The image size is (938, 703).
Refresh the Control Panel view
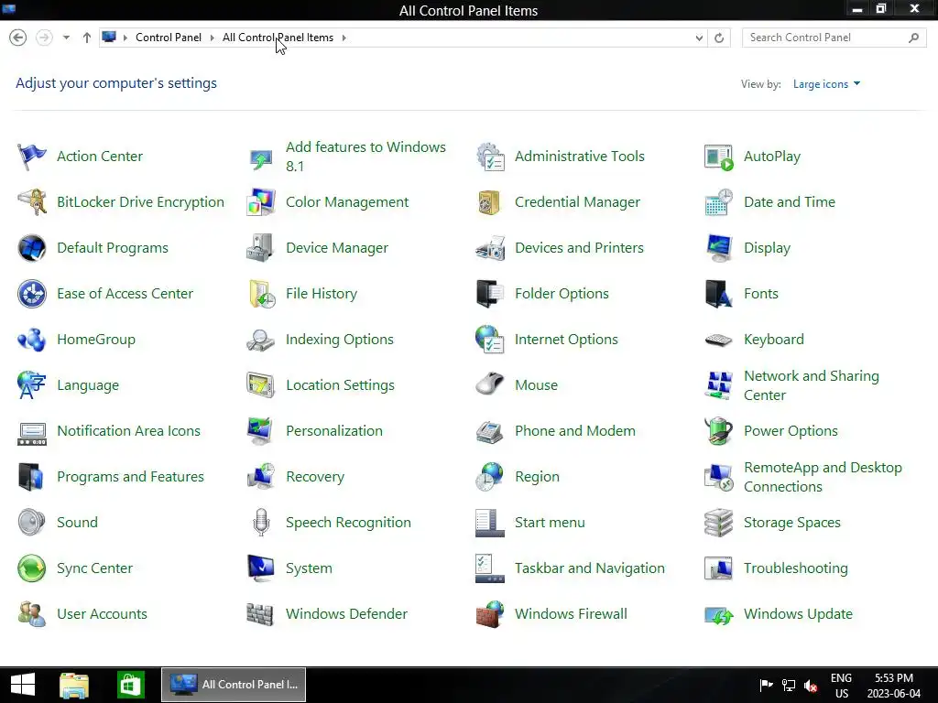(x=719, y=38)
